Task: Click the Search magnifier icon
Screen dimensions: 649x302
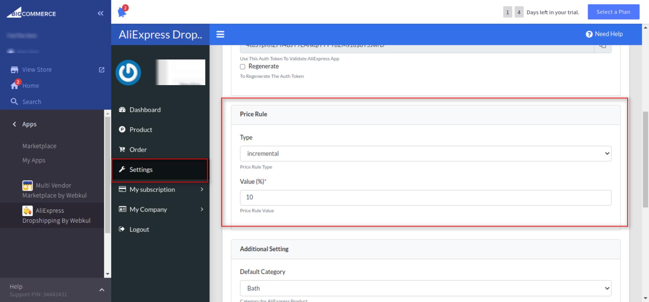Action: pos(14,101)
